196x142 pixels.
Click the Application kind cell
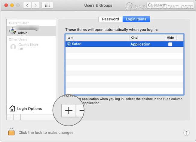[x=140, y=44]
